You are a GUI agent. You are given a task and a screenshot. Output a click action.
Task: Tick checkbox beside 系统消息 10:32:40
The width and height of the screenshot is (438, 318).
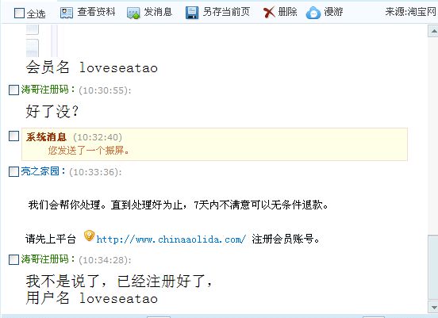[13, 136]
